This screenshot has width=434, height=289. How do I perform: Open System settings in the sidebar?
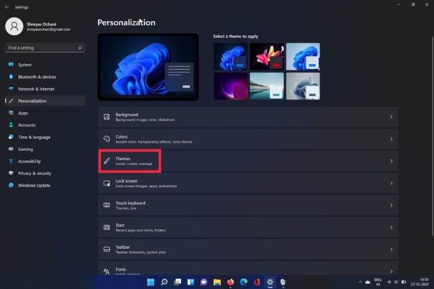point(45,64)
